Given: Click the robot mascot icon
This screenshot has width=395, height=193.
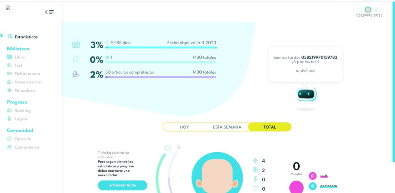Looking at the screenshot, I should (x=306, y=94).
